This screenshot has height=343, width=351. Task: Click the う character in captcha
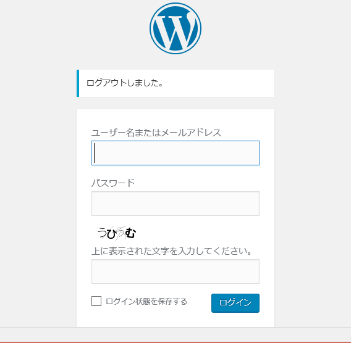[x=102, y=233]
